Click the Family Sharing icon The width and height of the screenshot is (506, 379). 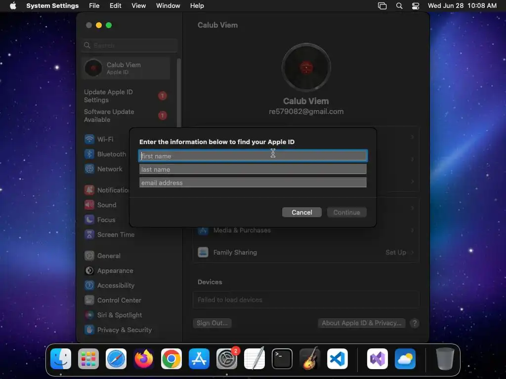tap(203, 252)
